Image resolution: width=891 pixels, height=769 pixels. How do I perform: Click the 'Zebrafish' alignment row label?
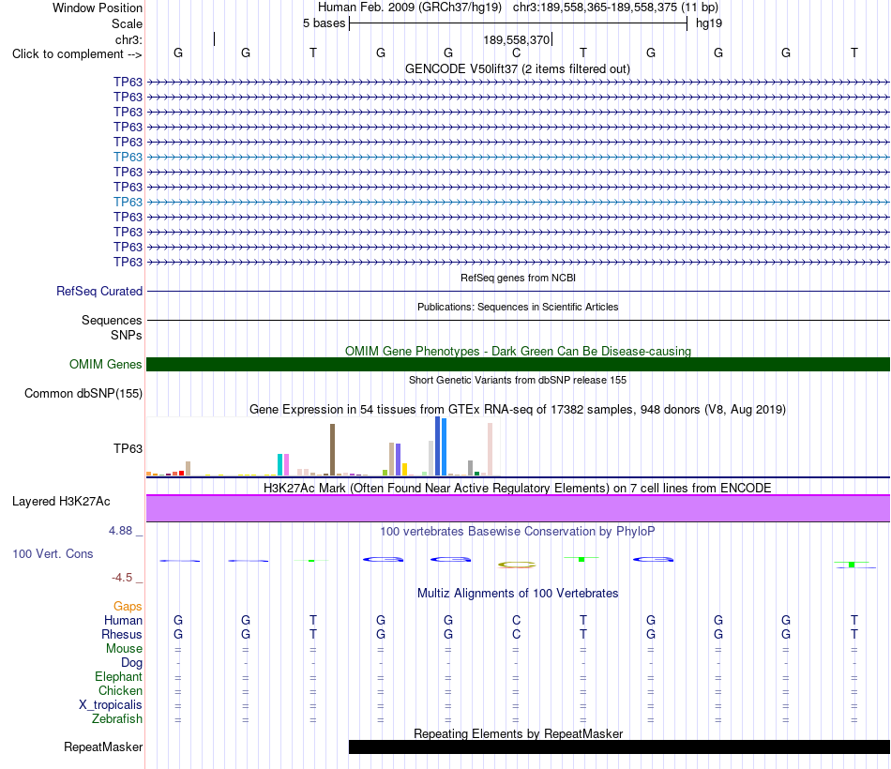coord(117,719)
